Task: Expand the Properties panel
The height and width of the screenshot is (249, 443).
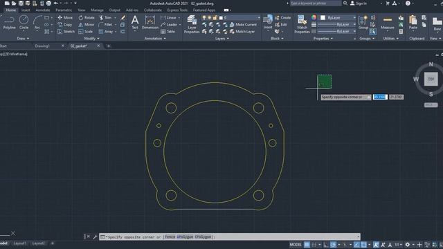Action: [323, 39]
